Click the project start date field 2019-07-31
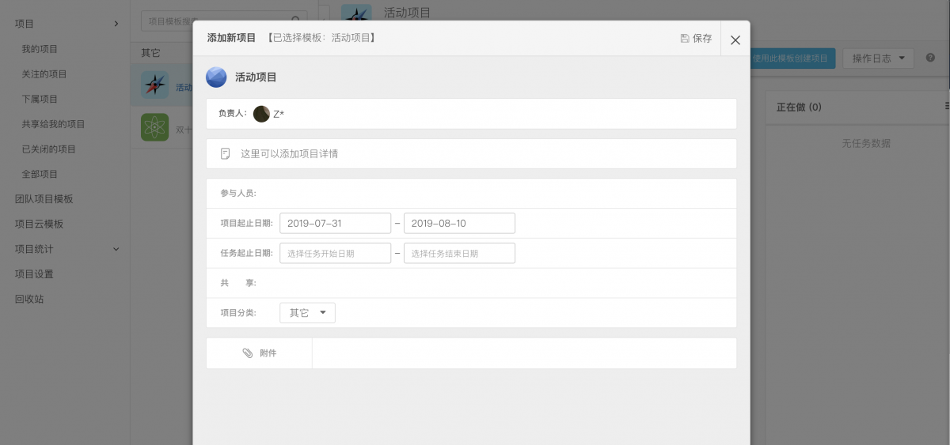Image resolution: width=950 pixels, height=445 pixels. 335,224
